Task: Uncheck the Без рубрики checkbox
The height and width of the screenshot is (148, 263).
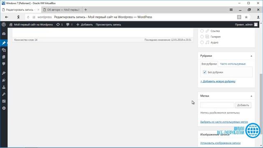Action: [x=205, y=72]
